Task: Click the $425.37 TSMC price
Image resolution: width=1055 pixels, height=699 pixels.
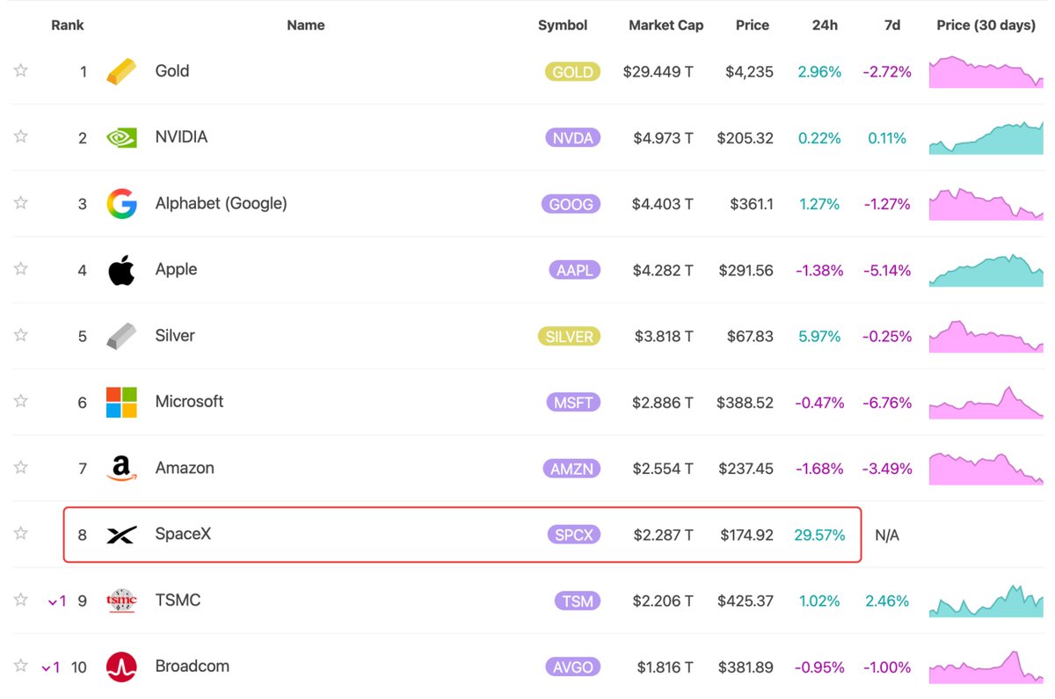Action: coord(746,601)
